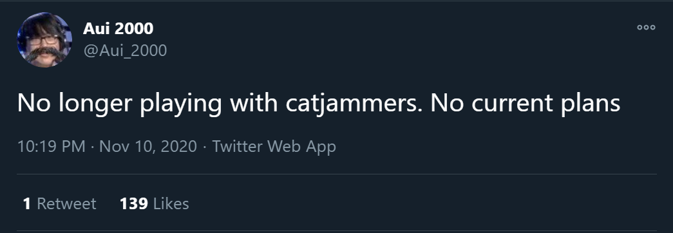
Task: Click the Likes label text
Action: click(171, 203)
